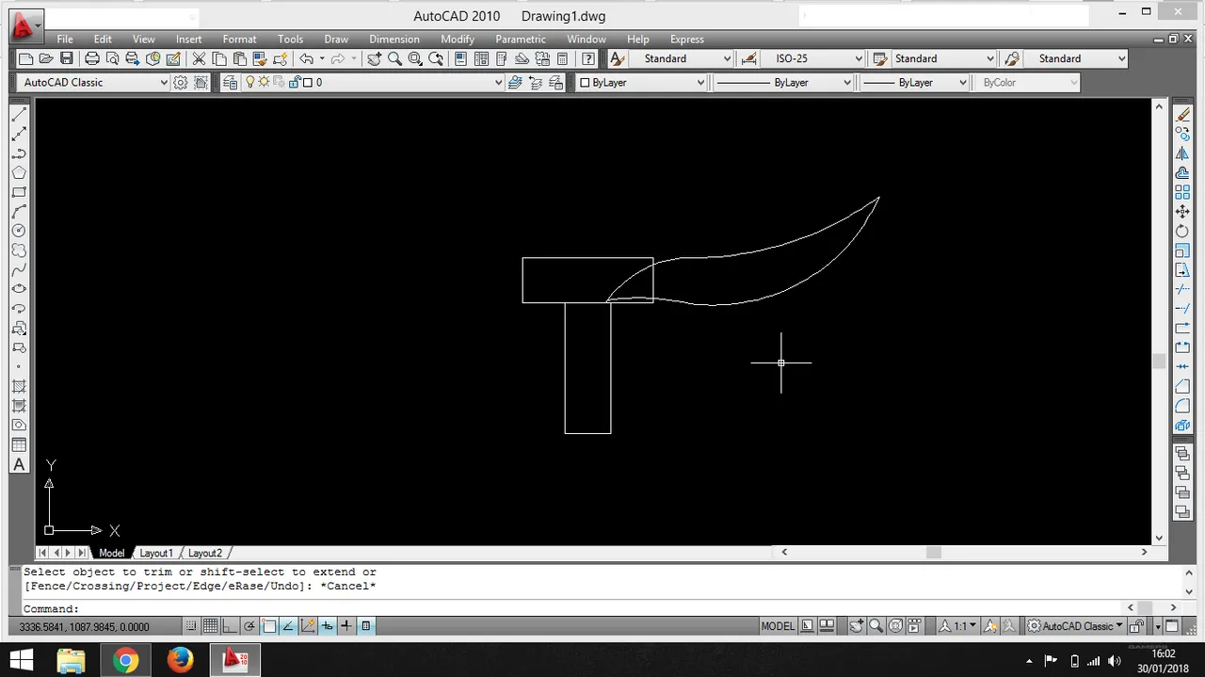Open the AutoCAD Classic workspace dropdown
Viewport: 1205px width, 677px height.
[92, 82]
